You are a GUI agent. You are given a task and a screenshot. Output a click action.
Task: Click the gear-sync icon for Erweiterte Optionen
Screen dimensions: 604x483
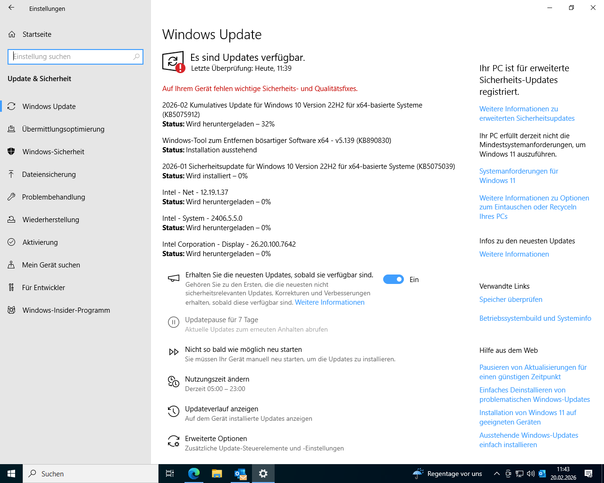[174, 441]
